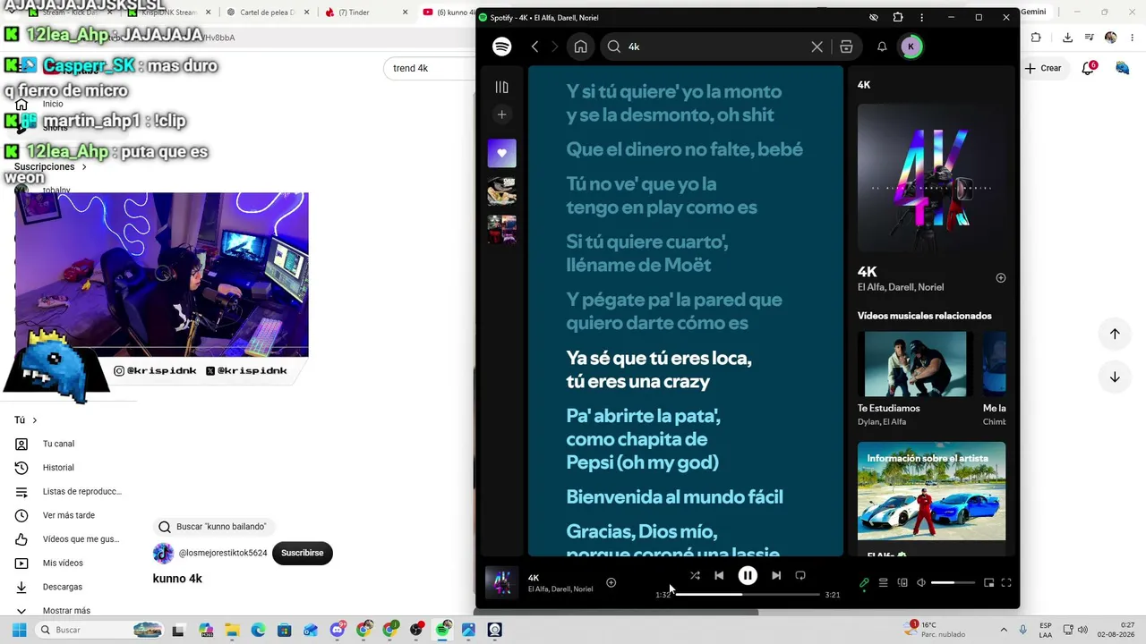Open the artist information card
The height and width of the screenshot is (644, 1146).
[931, 499]
